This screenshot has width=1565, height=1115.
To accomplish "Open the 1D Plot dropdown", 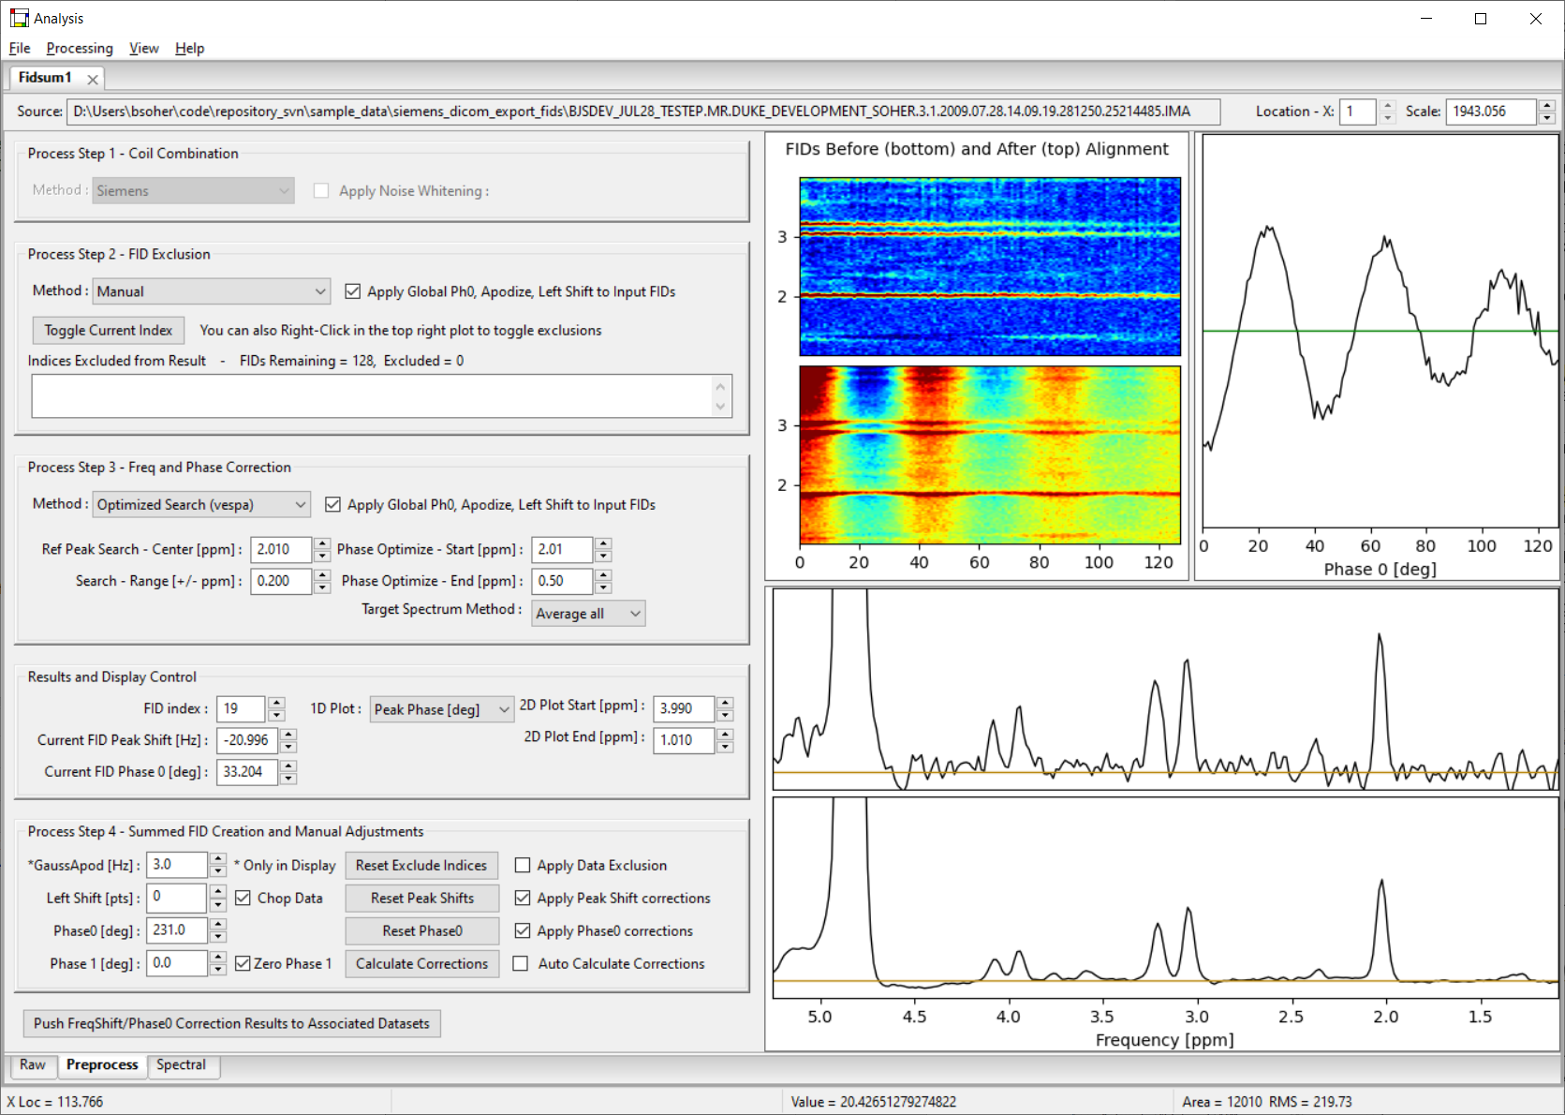I will coord(440,709).
